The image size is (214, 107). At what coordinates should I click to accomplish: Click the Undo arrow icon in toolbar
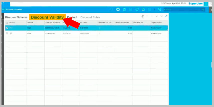coord(112,9)
